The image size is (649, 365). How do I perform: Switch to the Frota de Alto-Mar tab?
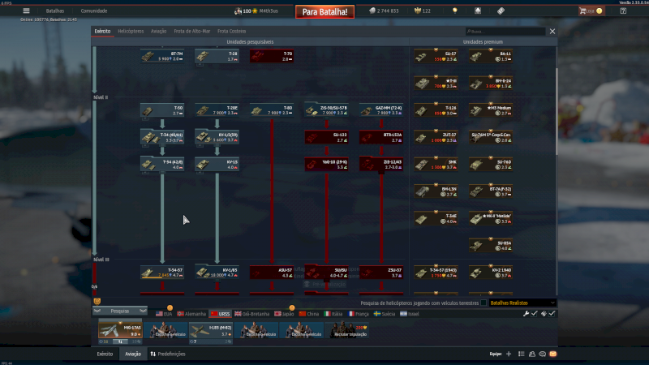(191, 31)
